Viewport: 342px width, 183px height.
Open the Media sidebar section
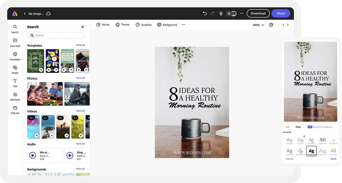click(15, 70)
